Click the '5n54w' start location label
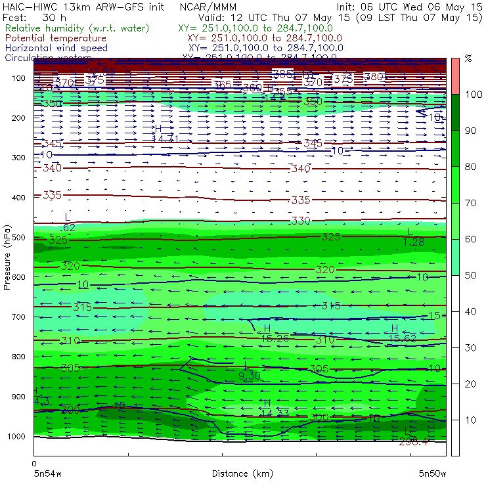The width and height of the screenshot is (486, 486). pyautogui.click(x=48, y=474)
